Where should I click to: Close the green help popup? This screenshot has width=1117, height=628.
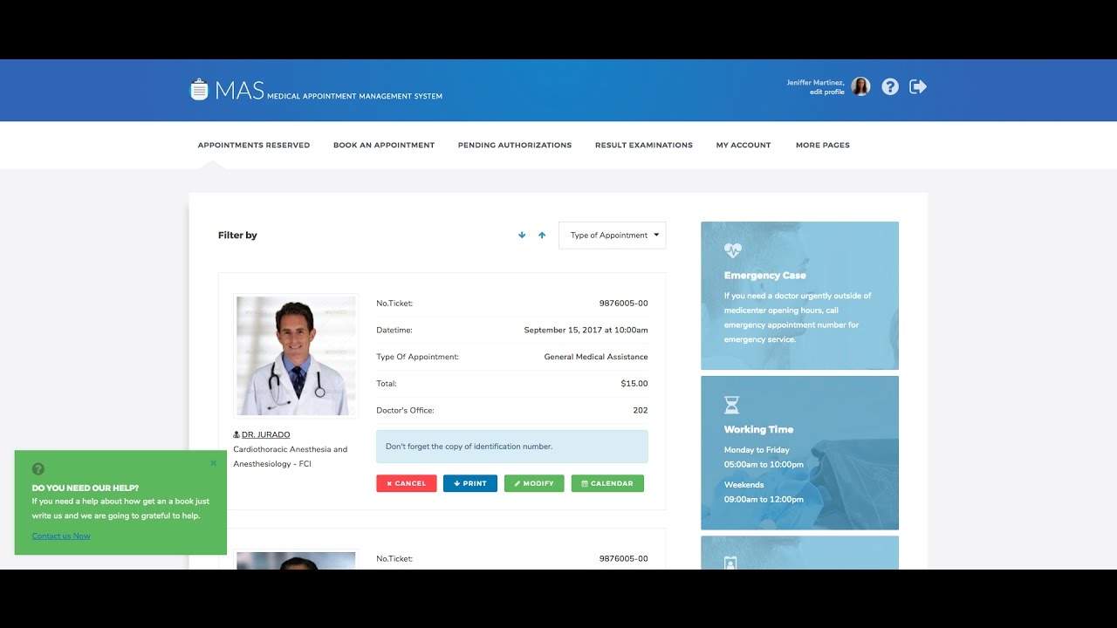coord(213,463)
